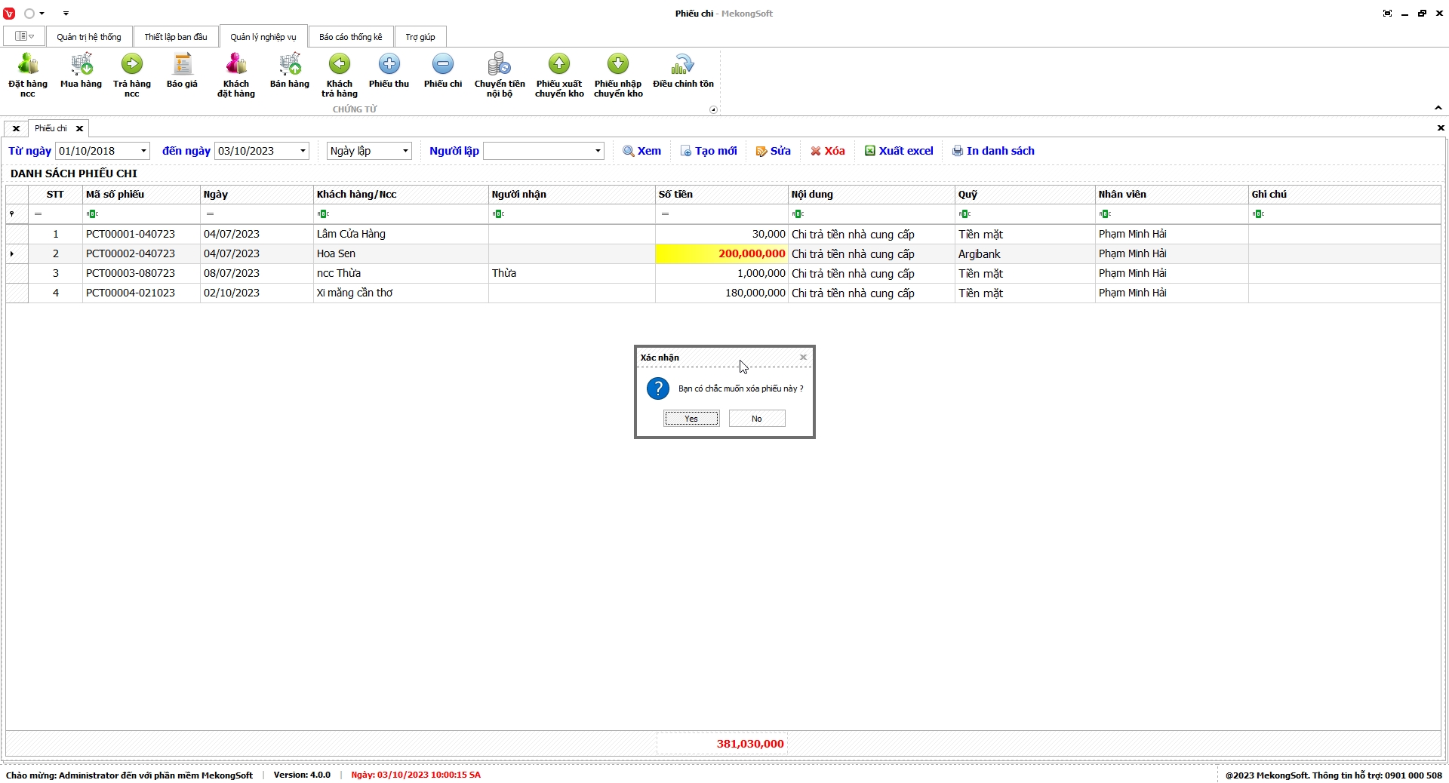The height and width of the screenshot is (783, 1449).
Task: Collapse the ribbon with the chevron
Action: (1438, 108)
